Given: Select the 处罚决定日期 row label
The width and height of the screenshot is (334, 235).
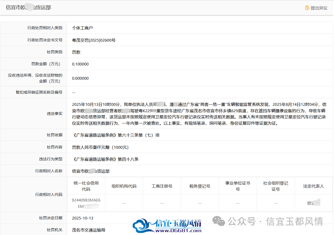Looking at the screenshot, I should 51,218.
